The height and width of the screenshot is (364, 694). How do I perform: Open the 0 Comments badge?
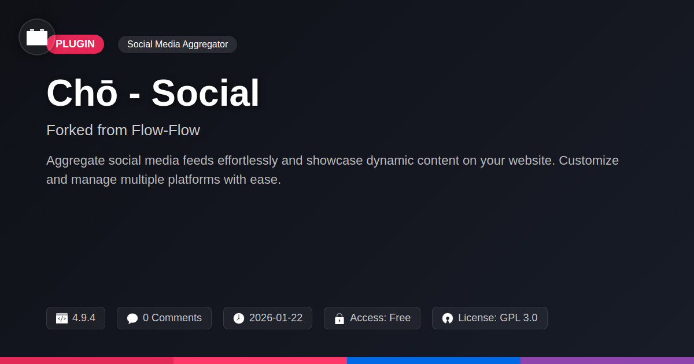tap(164, 318)
